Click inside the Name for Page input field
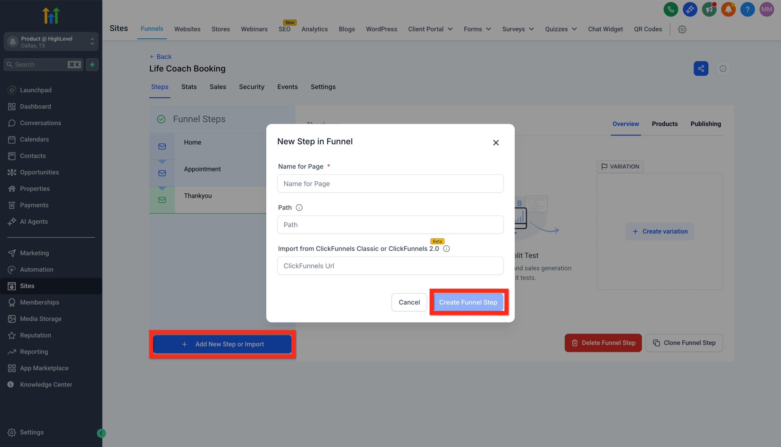 click(390, 183)
